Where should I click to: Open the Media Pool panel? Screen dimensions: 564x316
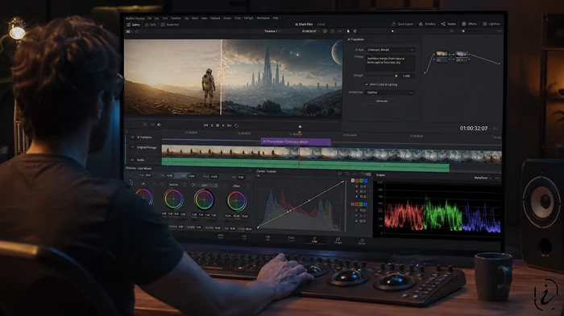pos(170,25)
